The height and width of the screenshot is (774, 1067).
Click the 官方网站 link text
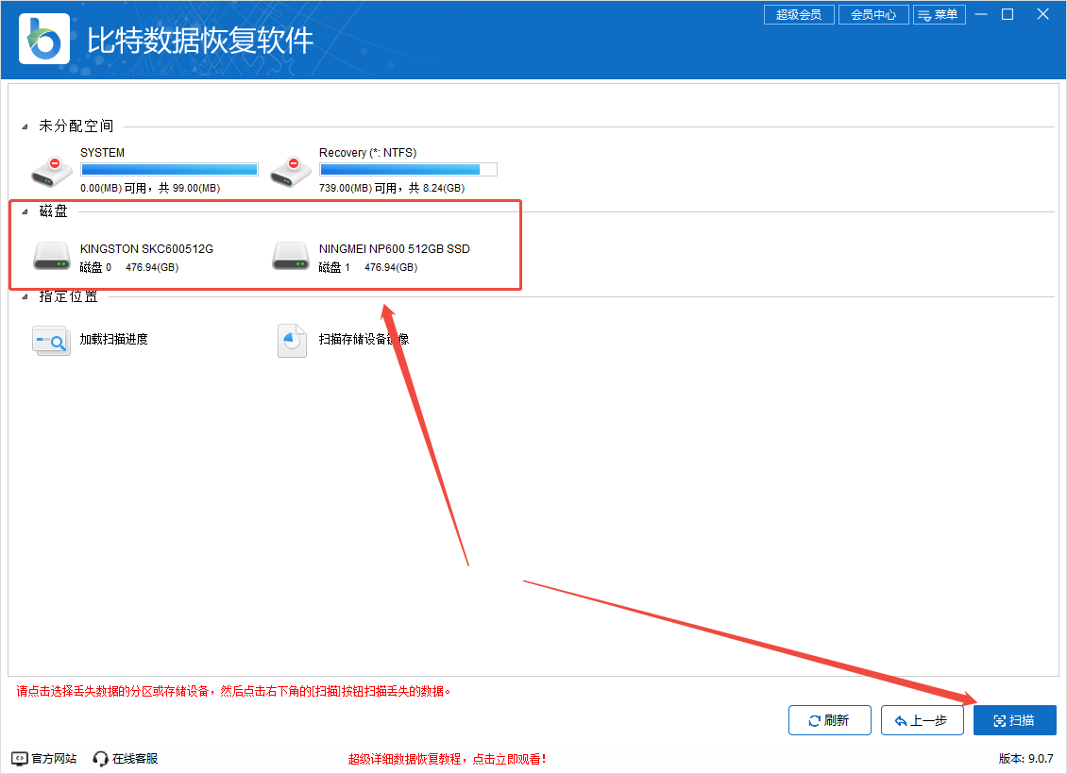(54, 758)
